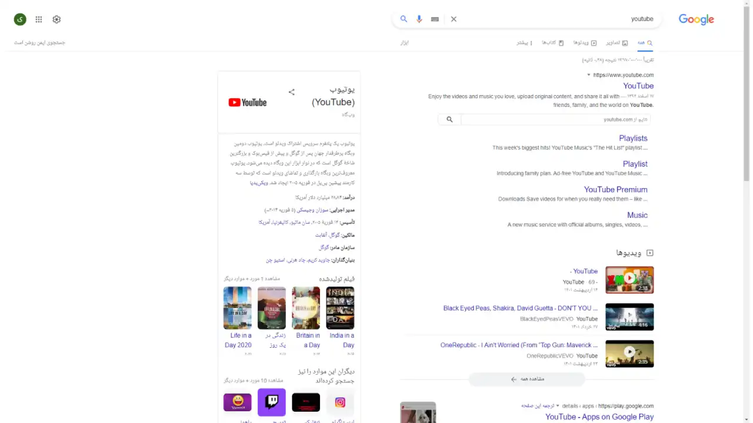This screenshot has height=423, width=753.
Task: Click the Twitch icon in related searches
Action: 271,402
